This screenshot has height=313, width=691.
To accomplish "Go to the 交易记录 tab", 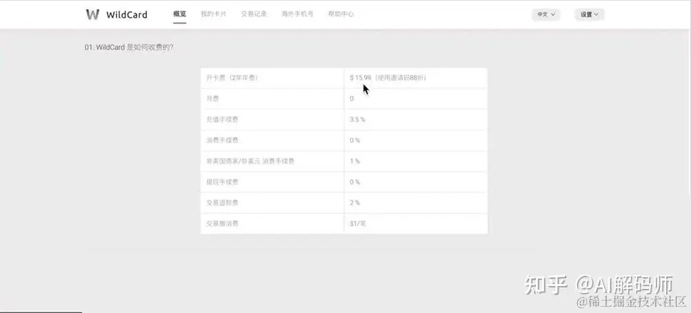I will (x=254, y=14).
